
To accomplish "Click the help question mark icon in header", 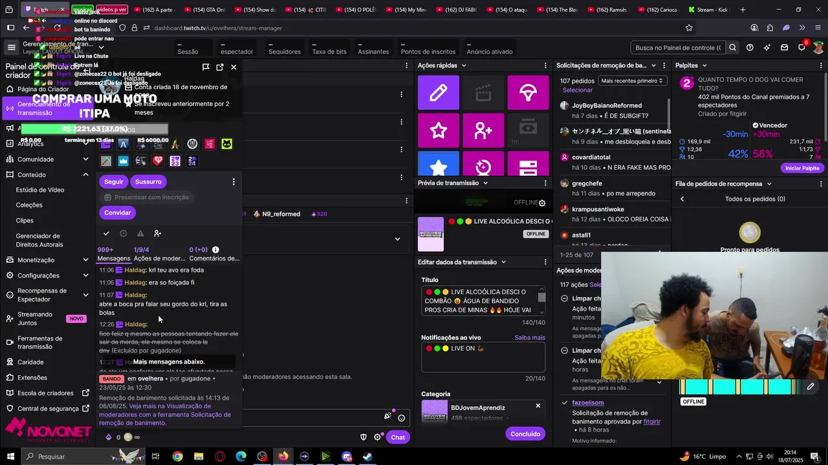I will coord(750,47).
